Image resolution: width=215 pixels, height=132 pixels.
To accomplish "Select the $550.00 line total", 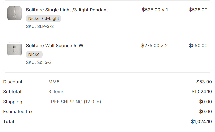I will click(x=198, y=46).
